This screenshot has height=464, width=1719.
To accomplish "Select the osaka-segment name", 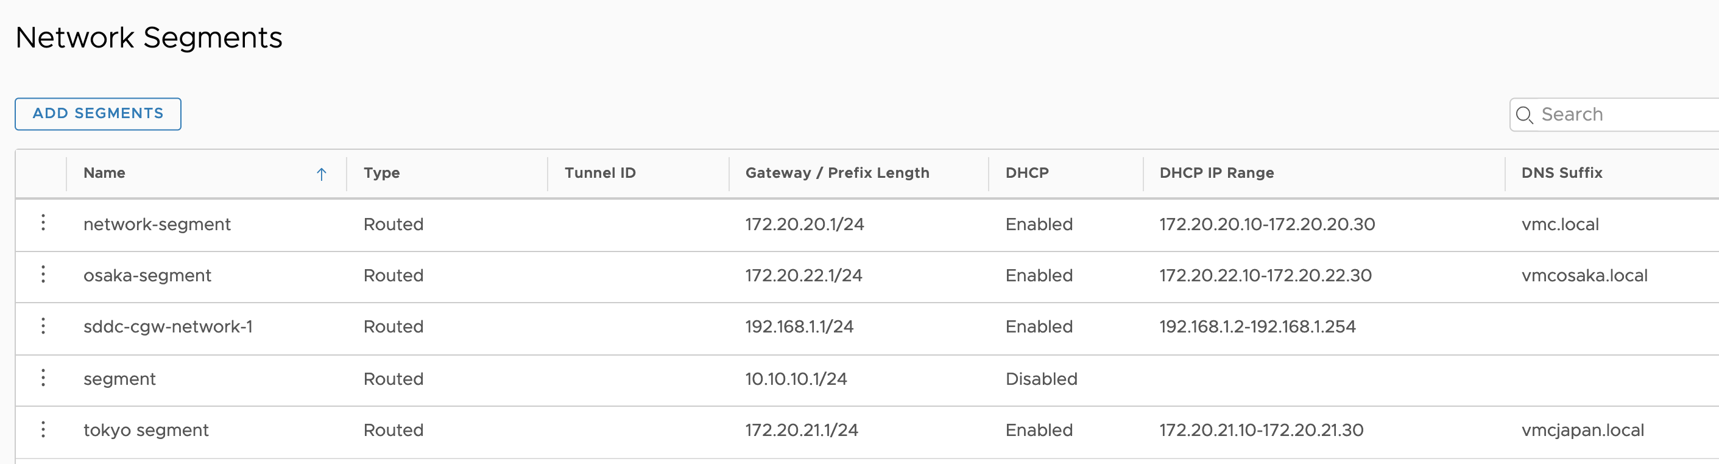I will tap(147, 276).
